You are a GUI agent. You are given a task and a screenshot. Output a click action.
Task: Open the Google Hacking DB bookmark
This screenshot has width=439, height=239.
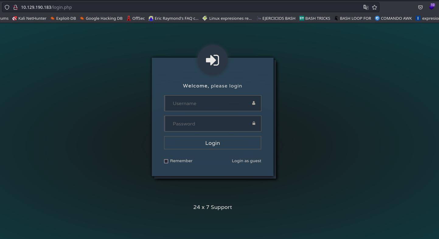[101, 18]
